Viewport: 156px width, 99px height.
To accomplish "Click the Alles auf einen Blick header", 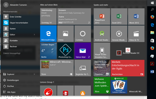I will point(49,5).
